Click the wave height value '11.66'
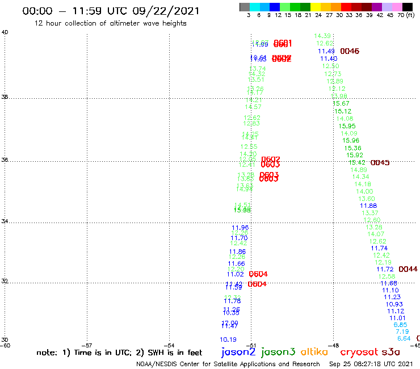The image size is (420, 369). [237, 263]
